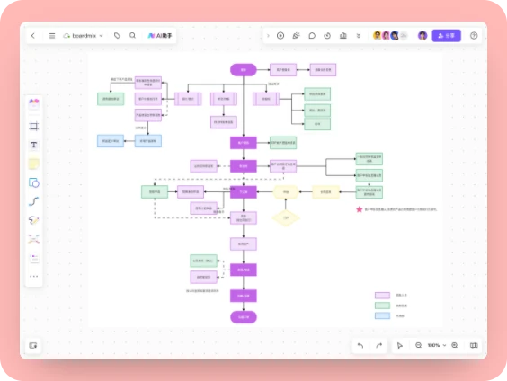Select the Shapes tool
This screenshot has width=507, height=381.
tap(33, 182)
